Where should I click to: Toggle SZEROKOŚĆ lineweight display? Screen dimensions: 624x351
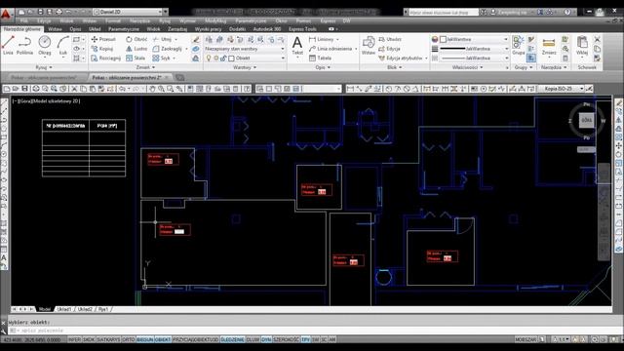(x=286, y=339)
